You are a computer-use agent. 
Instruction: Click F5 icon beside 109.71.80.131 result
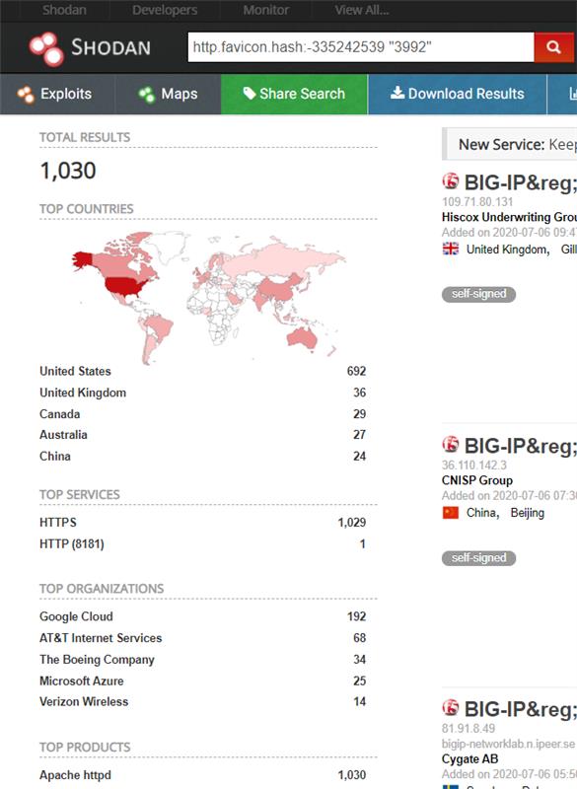[x=450, y=180]
